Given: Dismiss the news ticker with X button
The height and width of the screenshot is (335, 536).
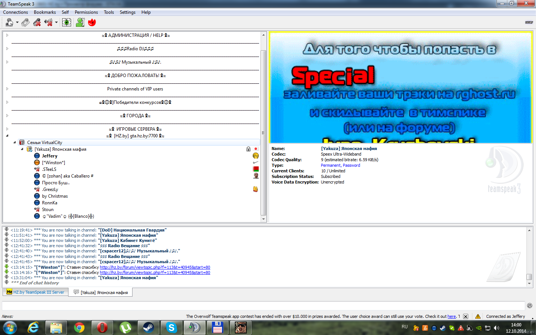Looking at the screenshot, I should point(466,316).
